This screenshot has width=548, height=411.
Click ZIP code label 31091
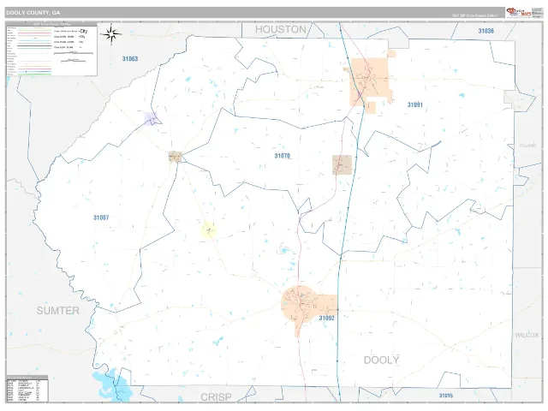pyautogui.click(x=415, y=104)
